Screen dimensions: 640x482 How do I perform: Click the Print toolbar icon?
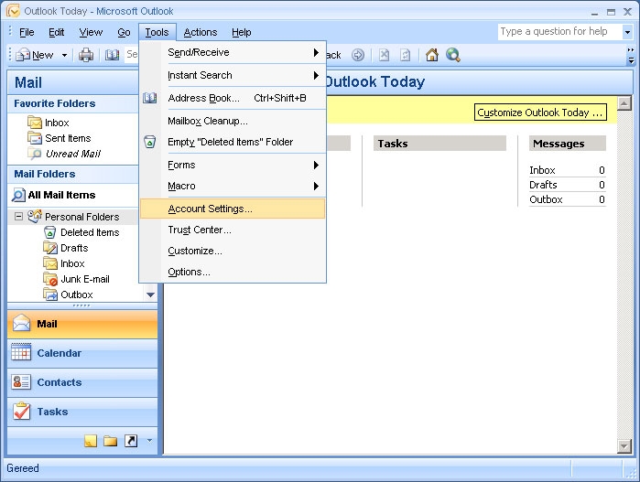[x=86, y=55]
